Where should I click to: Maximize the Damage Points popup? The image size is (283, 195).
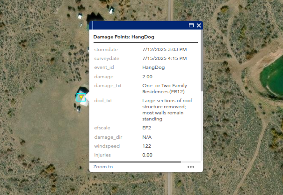(191, 25)
